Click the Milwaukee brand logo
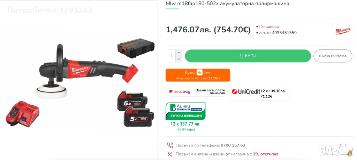Viewport: 357px width, 160px height. click(343, 32)
